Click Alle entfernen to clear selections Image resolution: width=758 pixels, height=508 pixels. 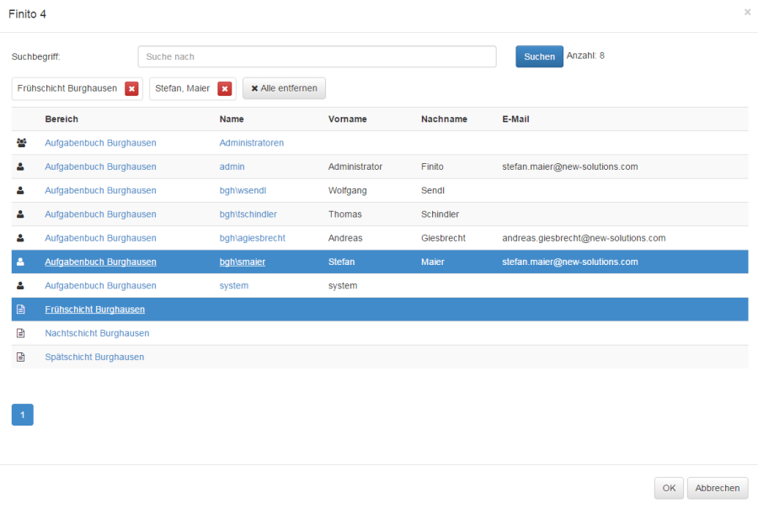point(284,88)
